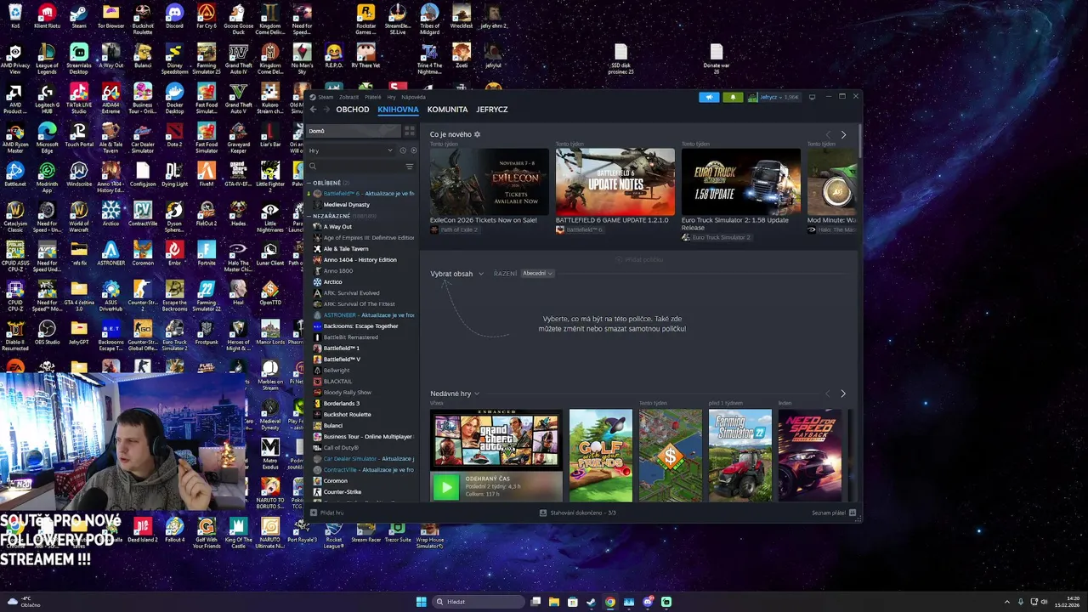Click 'Přidat hru' to add a game
Image resolution: width=1088 pixels, height=612 pixels.
[x=327, y=513]
